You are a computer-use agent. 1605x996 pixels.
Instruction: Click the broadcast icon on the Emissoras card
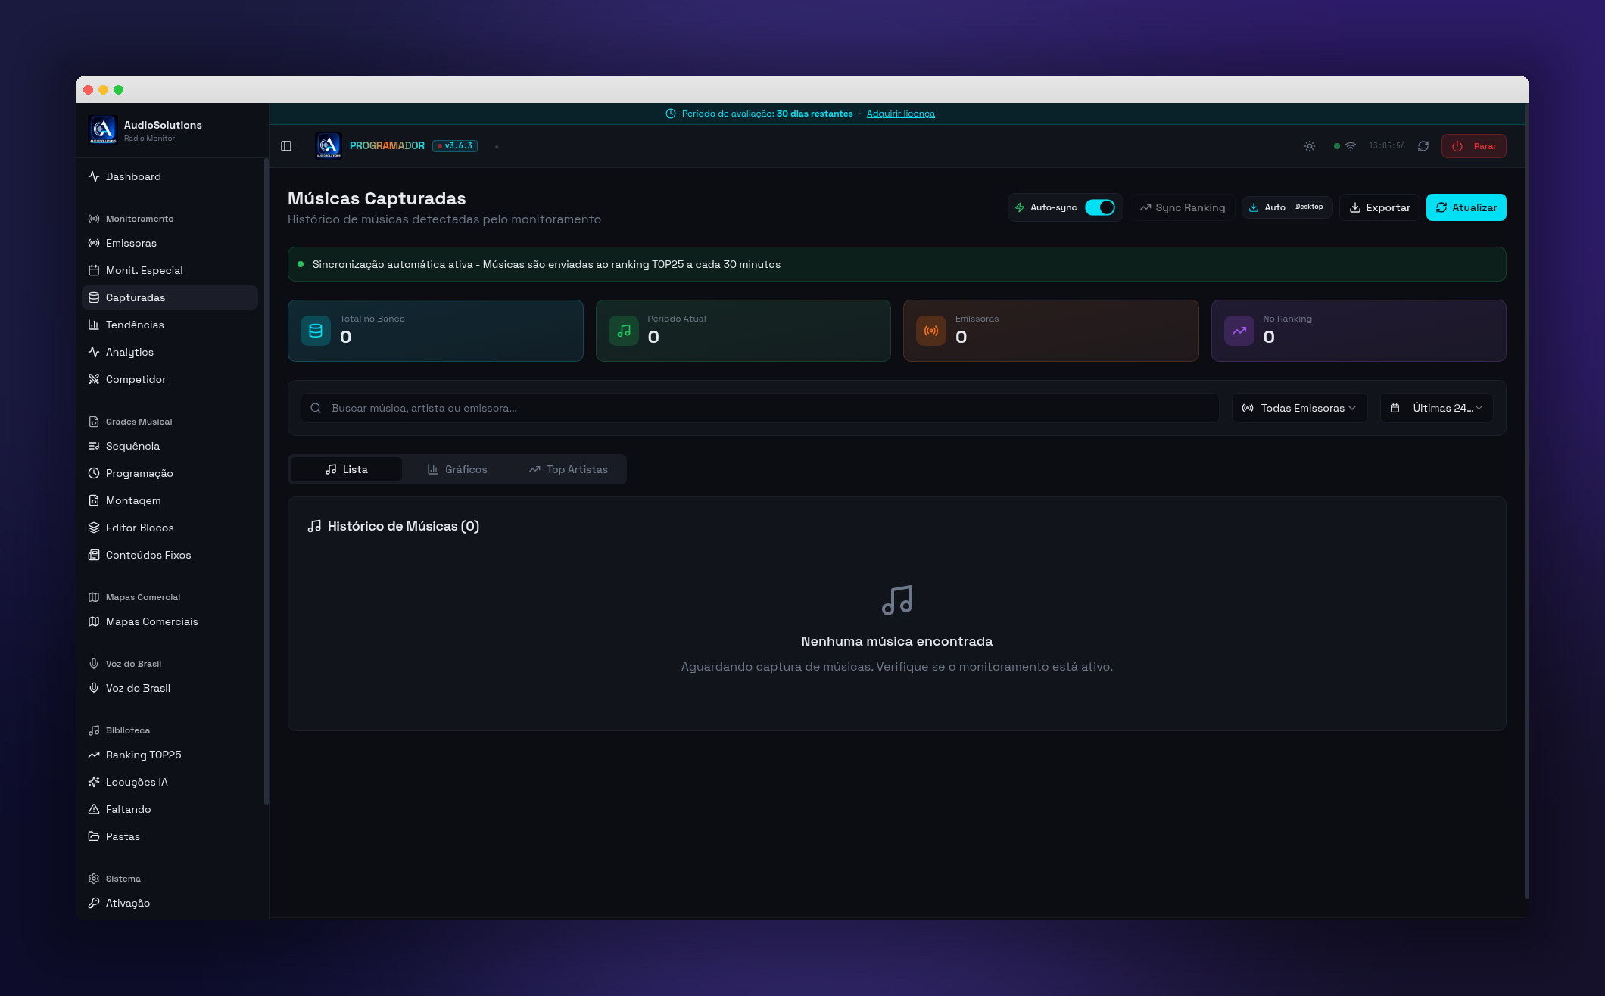(x=931, y=331)
